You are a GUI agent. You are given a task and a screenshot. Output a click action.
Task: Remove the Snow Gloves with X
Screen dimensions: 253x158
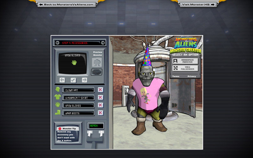(100, 105)
